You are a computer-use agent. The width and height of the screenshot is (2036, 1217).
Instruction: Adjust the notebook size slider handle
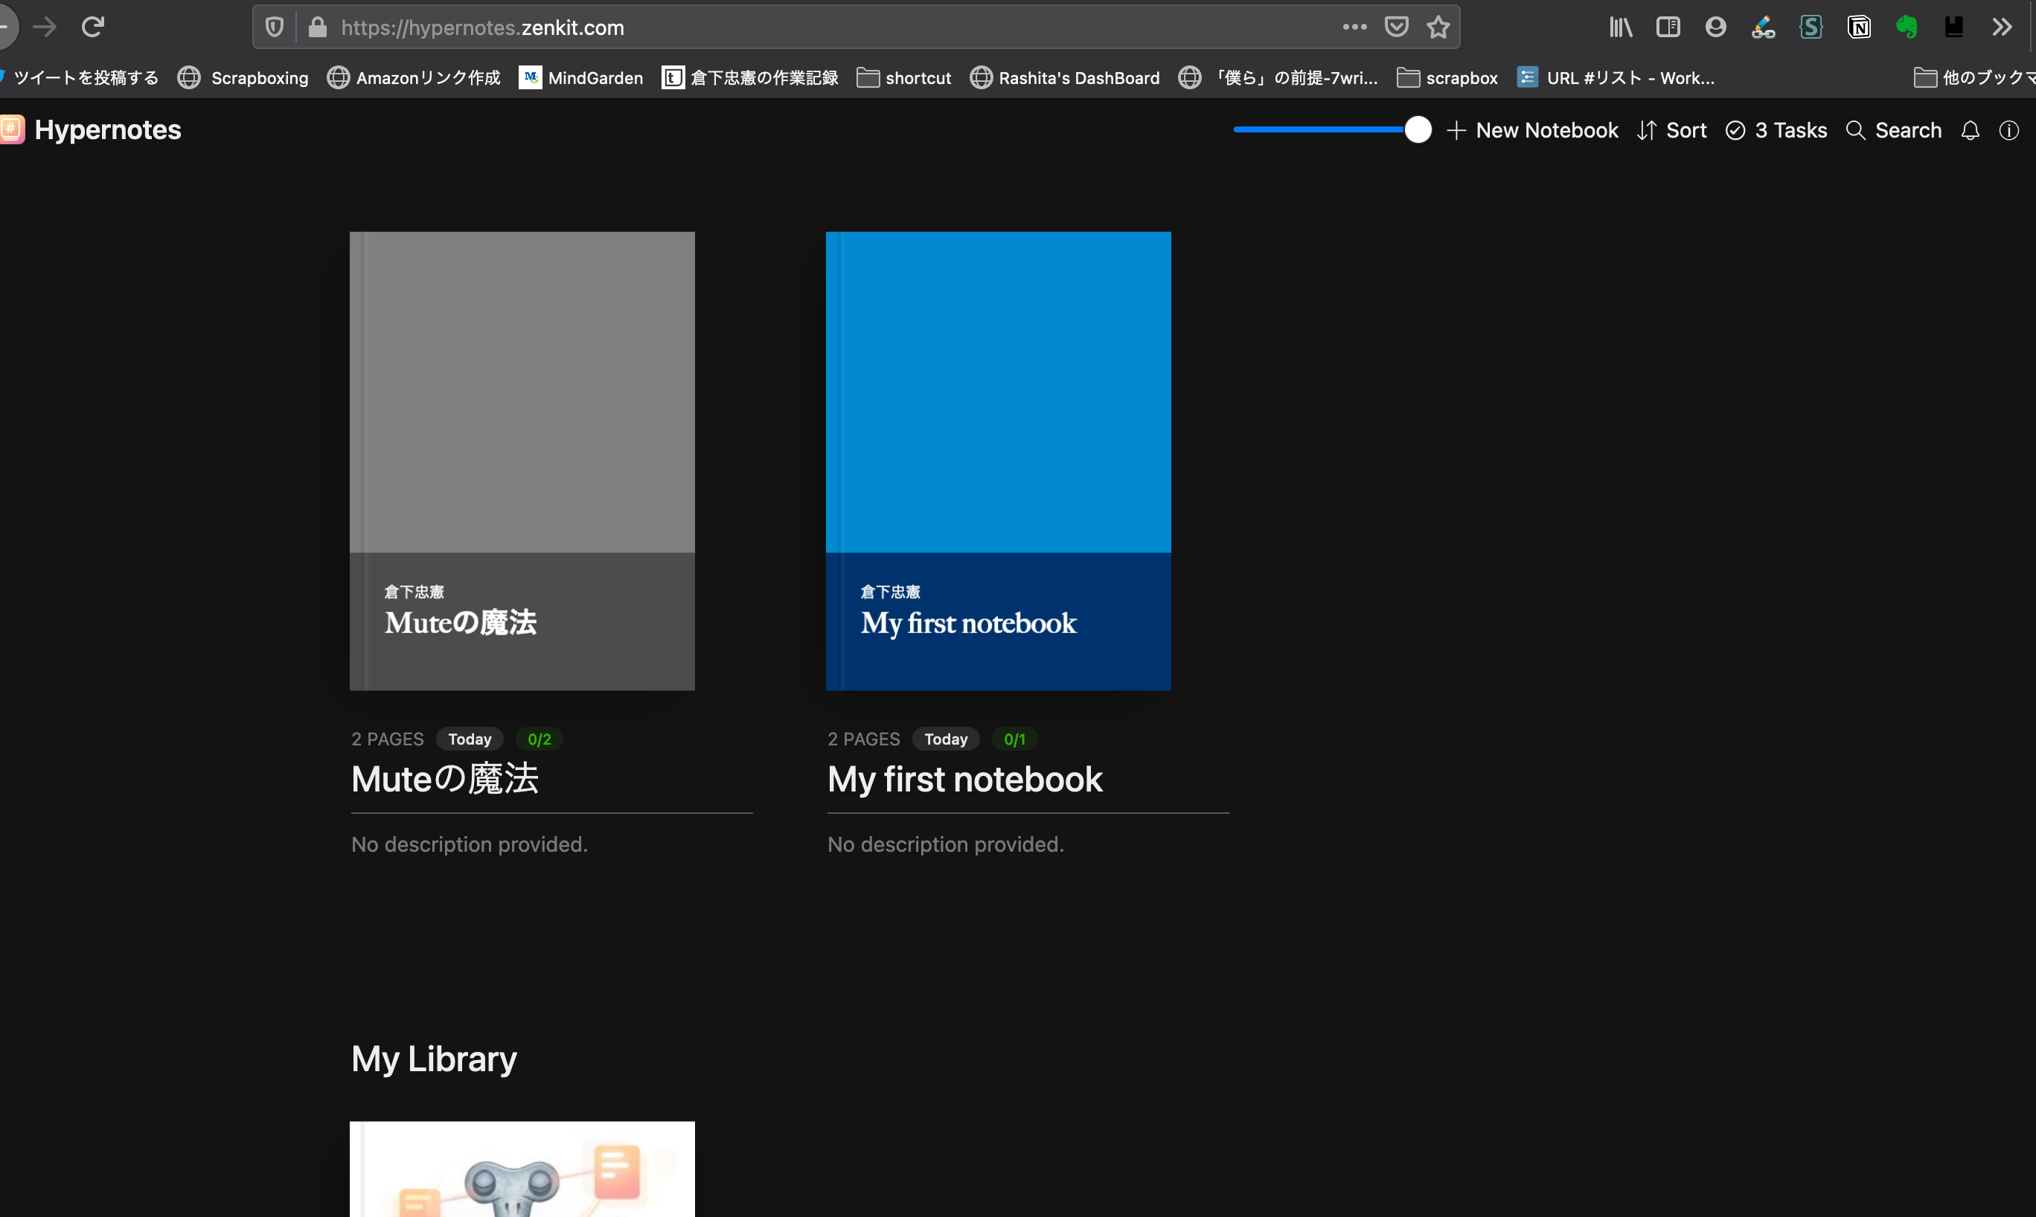point(1418,129)
